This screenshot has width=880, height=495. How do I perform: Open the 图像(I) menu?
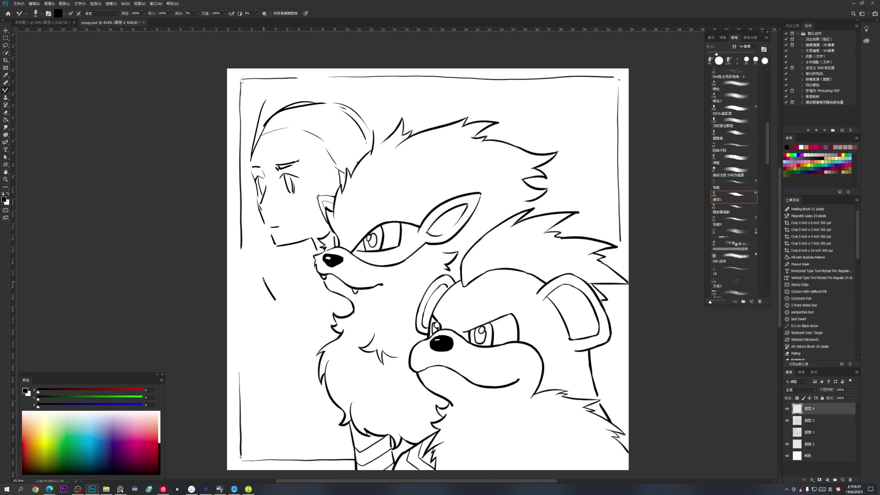coord(49,4)
